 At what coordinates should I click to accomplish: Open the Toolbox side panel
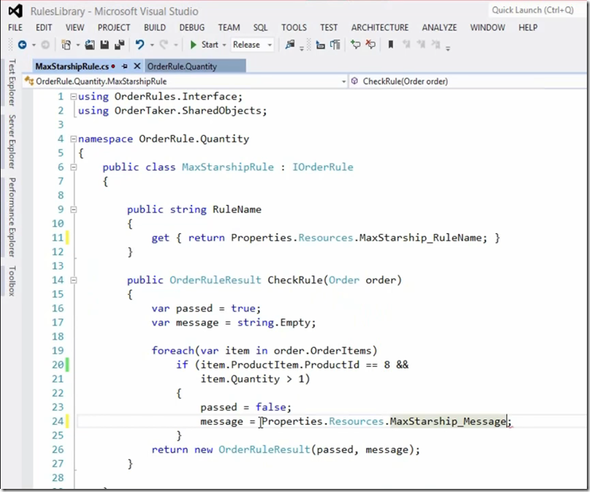pyautogui.click(x=12, y=281)
